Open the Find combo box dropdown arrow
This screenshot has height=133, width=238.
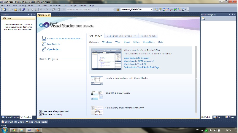(151, 9)
